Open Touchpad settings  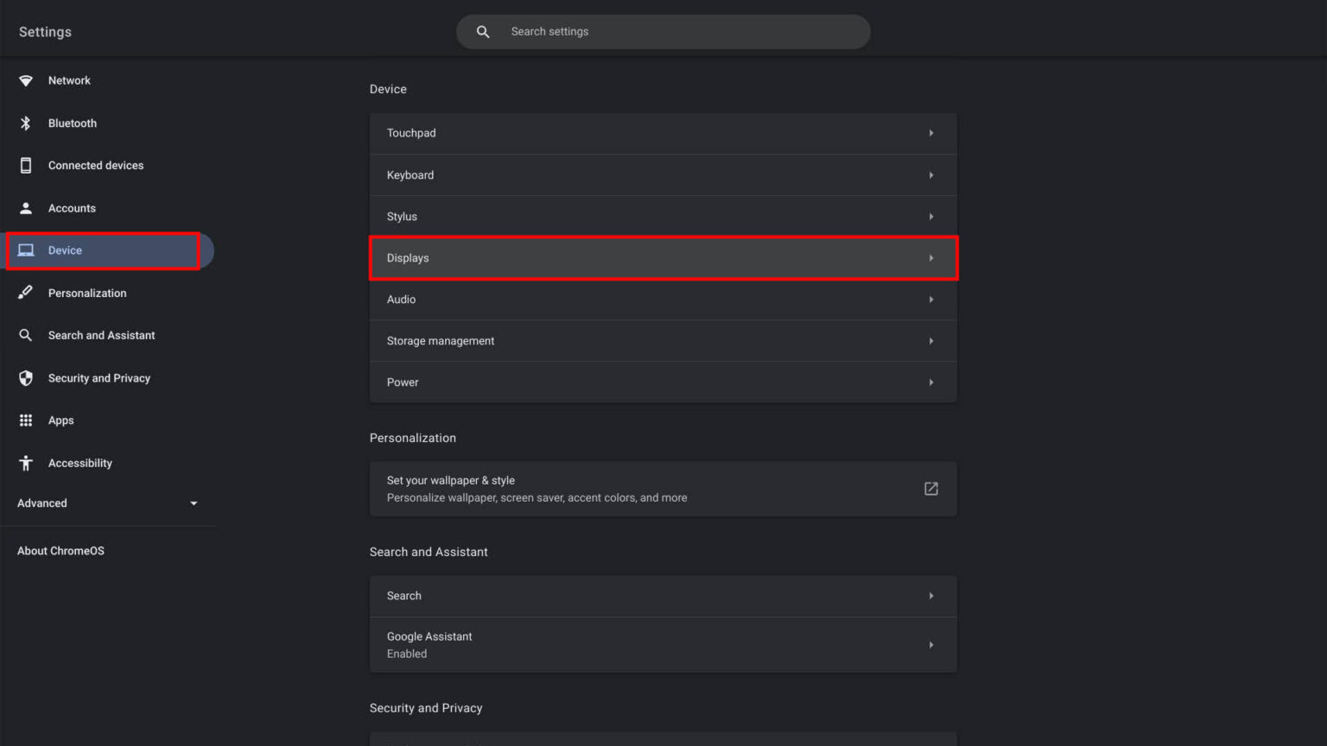tap(663, 133)
